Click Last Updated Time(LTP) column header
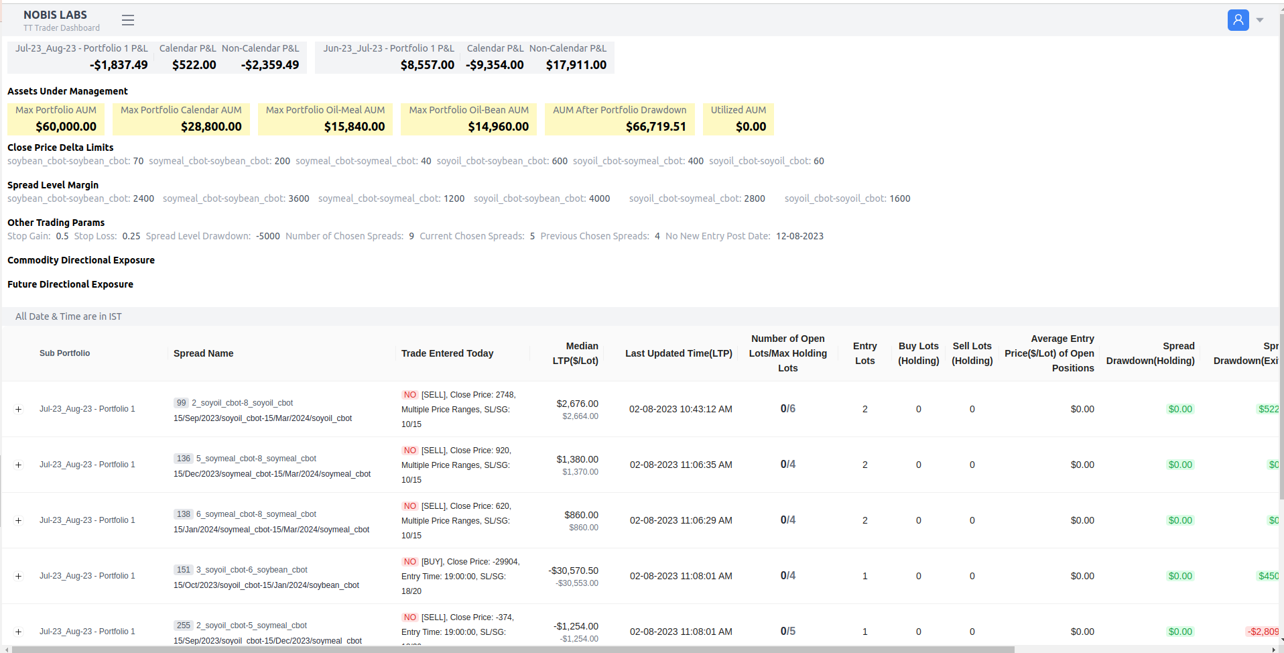 678,353
